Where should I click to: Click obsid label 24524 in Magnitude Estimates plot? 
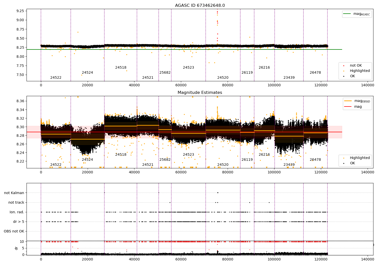(x=87, y=160)
